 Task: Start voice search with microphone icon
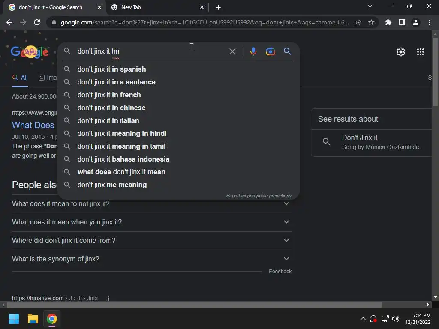click(x=253, y=51)
